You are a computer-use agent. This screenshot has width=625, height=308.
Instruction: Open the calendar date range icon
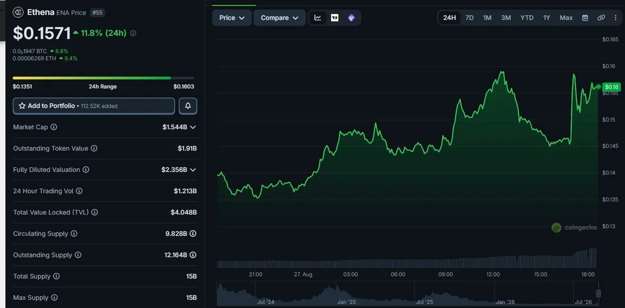pos(585,18)
